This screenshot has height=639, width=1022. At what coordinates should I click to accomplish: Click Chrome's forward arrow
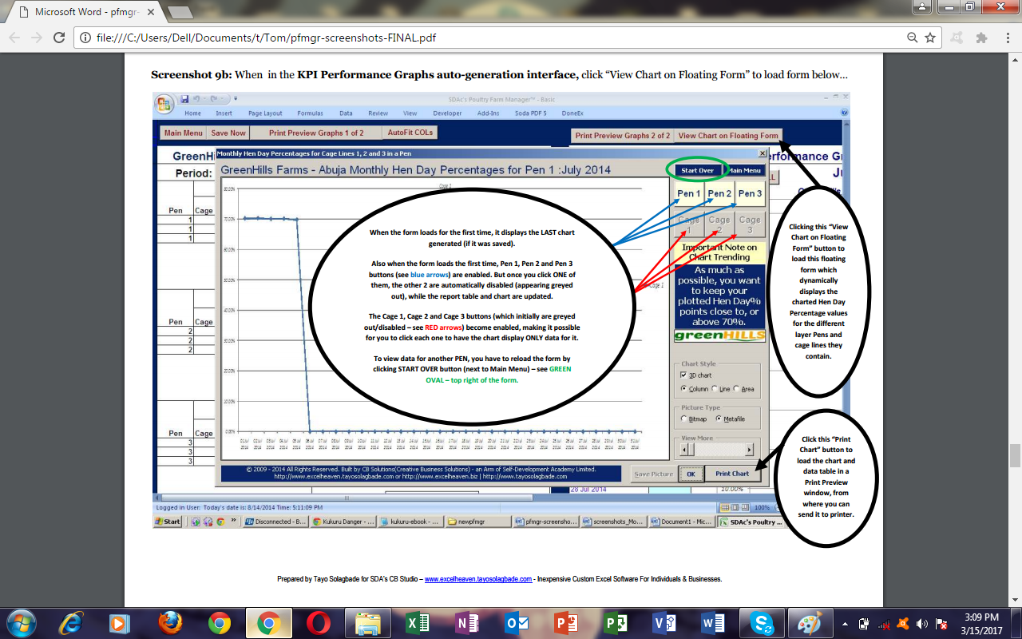pos(37,38)
